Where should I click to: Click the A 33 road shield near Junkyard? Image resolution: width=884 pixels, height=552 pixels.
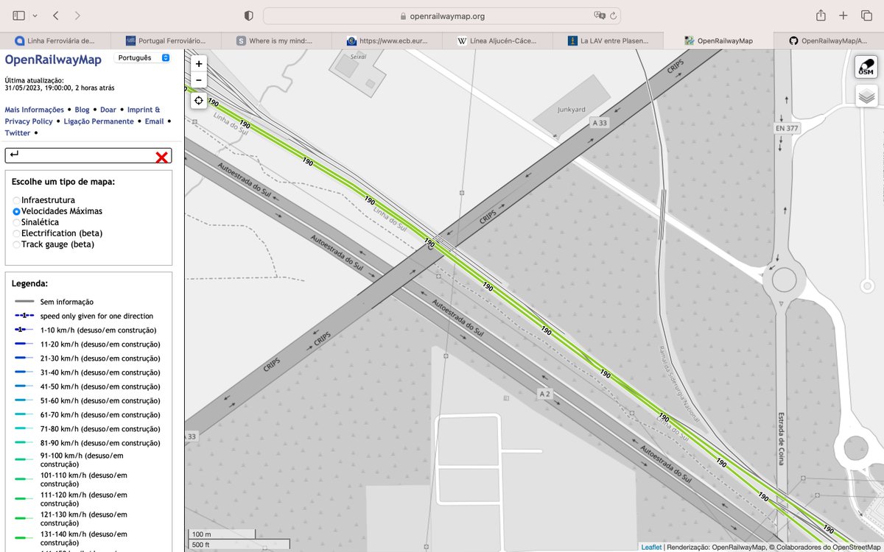click(600, 123)
